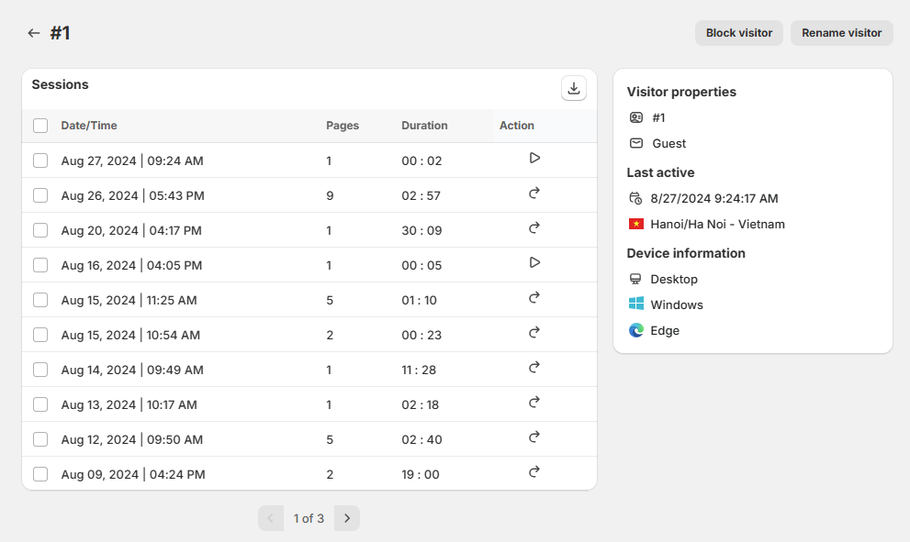Click the action icon for Aug 20 session

pos(534,227)
